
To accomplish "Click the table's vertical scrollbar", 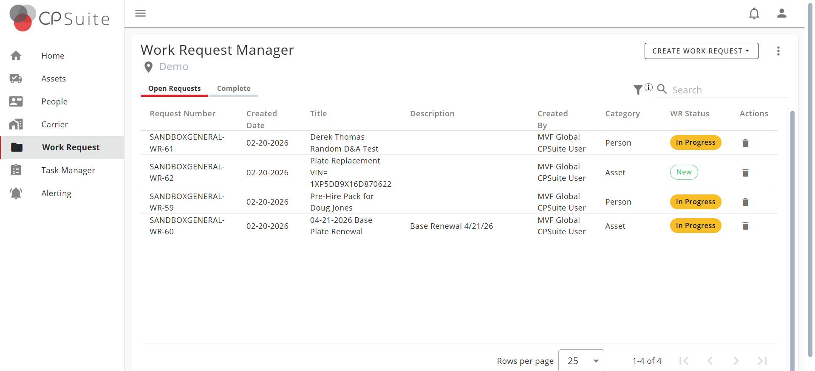I will pos(792,238).
